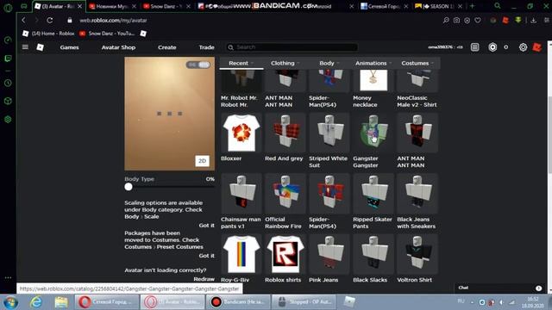Screen dimensions: 552x310
Task: Click the Windows Start button
Action: click(x=10, y=302)
